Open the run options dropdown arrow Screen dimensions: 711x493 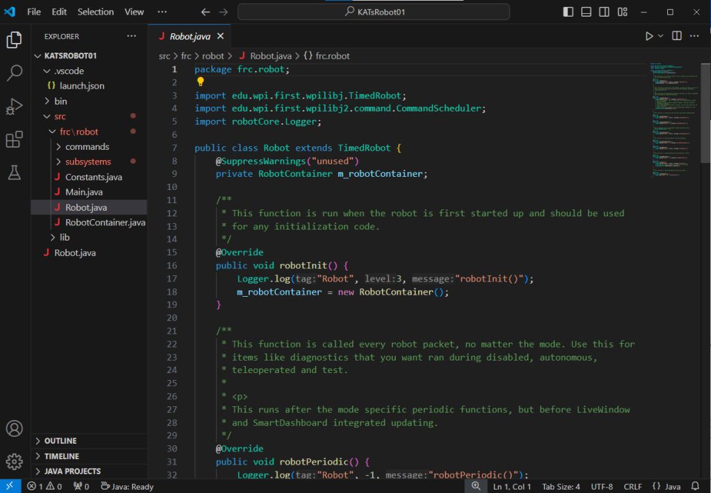coord(661,36)
